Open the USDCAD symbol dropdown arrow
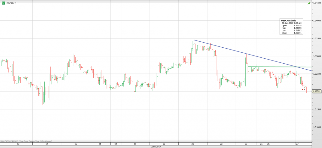 [15, 3]
